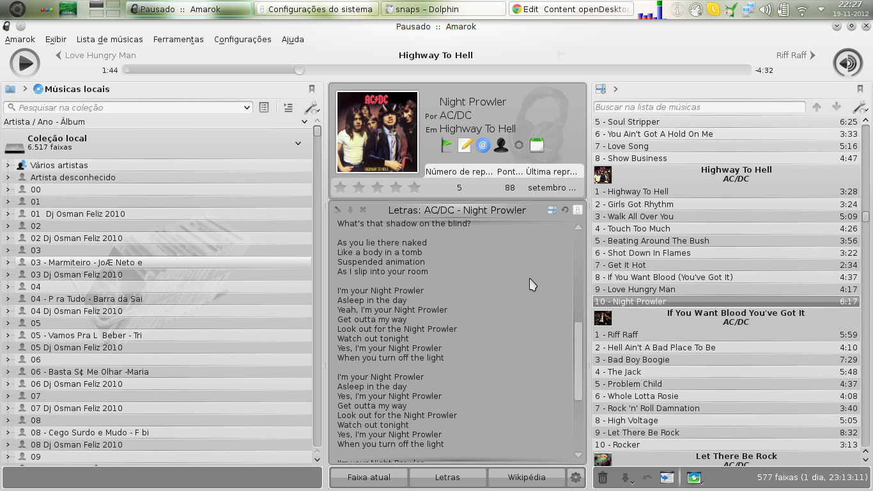Expand the 04 - P ra Tudo item
This screenshot has width=873, height=491.
click(x=8, y=299)
